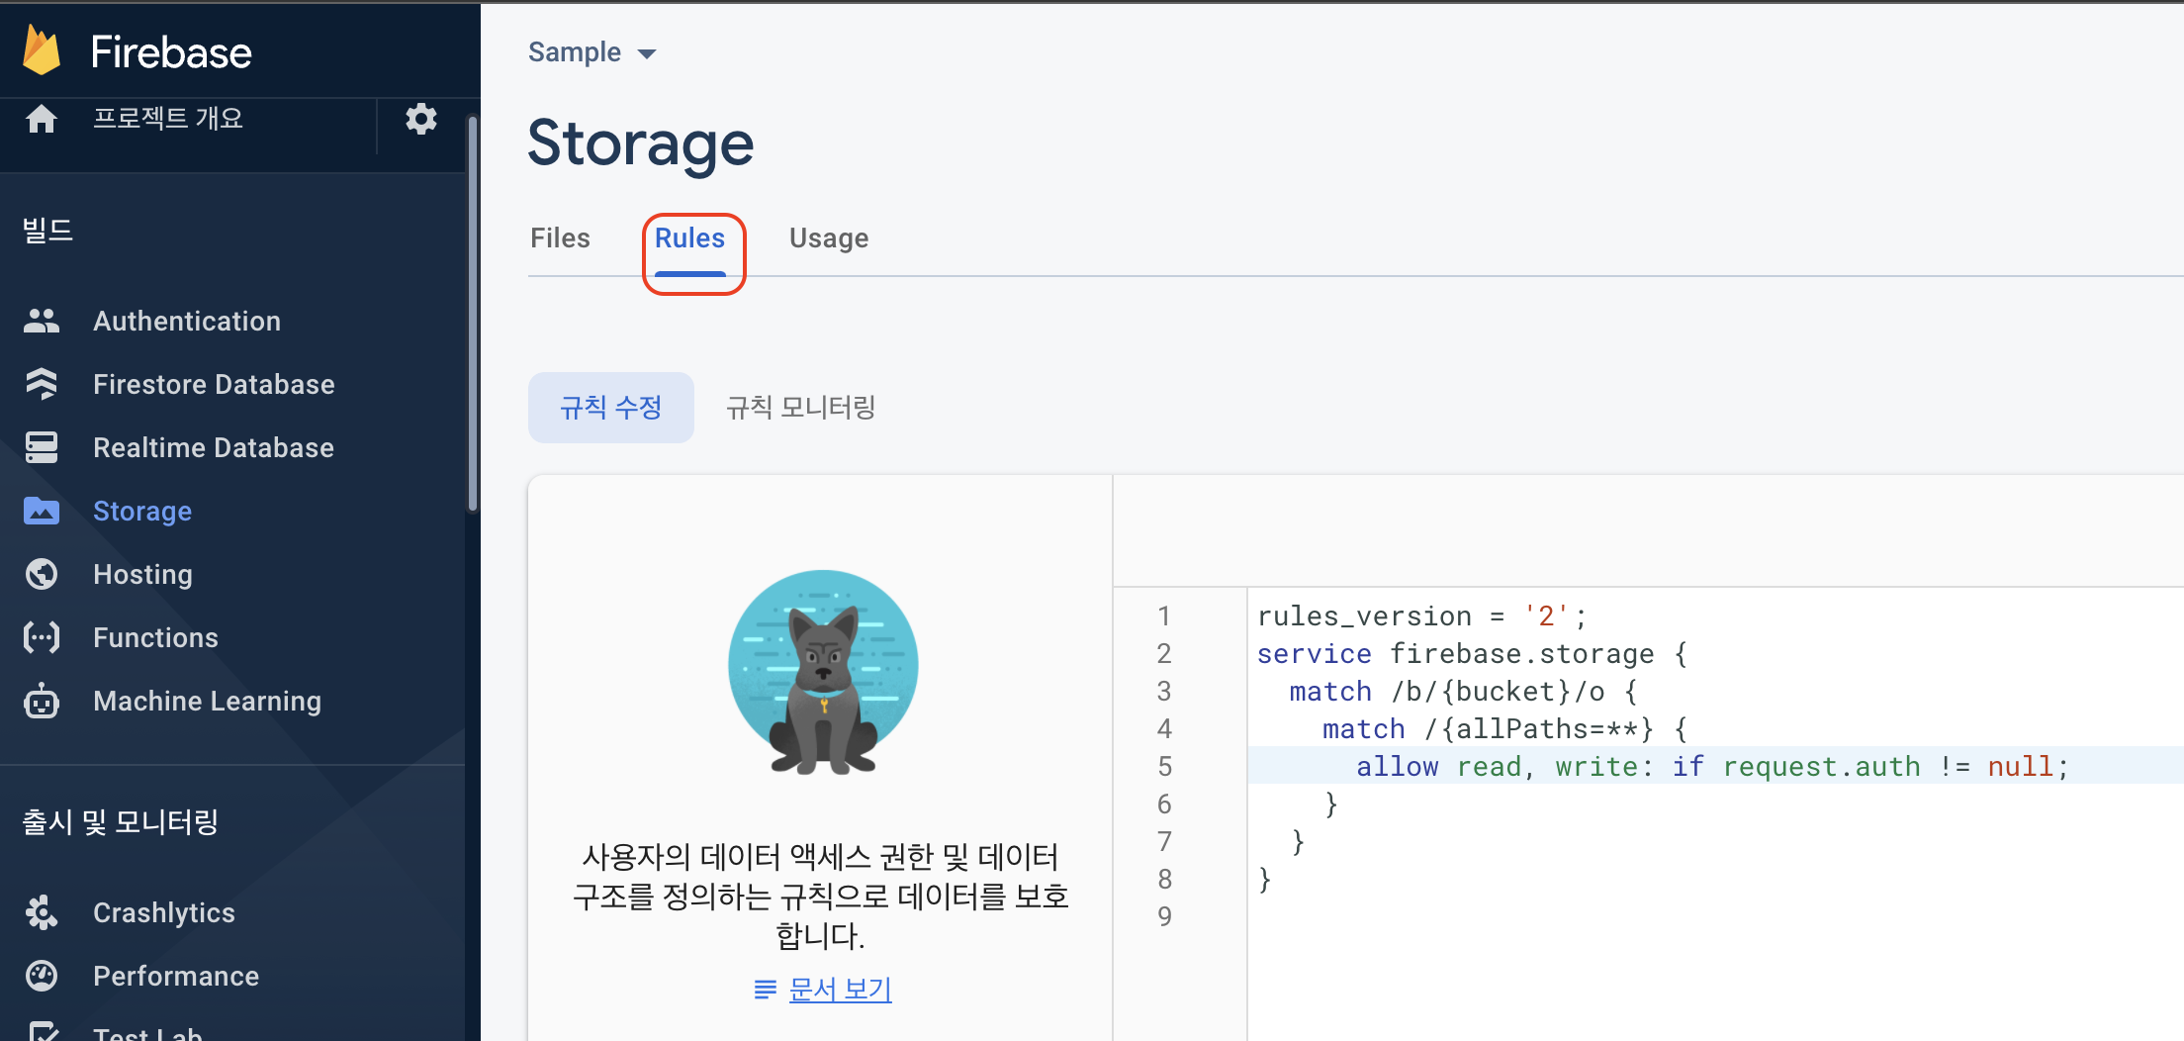Viewport: 2184px width, 1041px height.
Task: Go to 프로젝트 개요 page
Action: click(168, 119)
